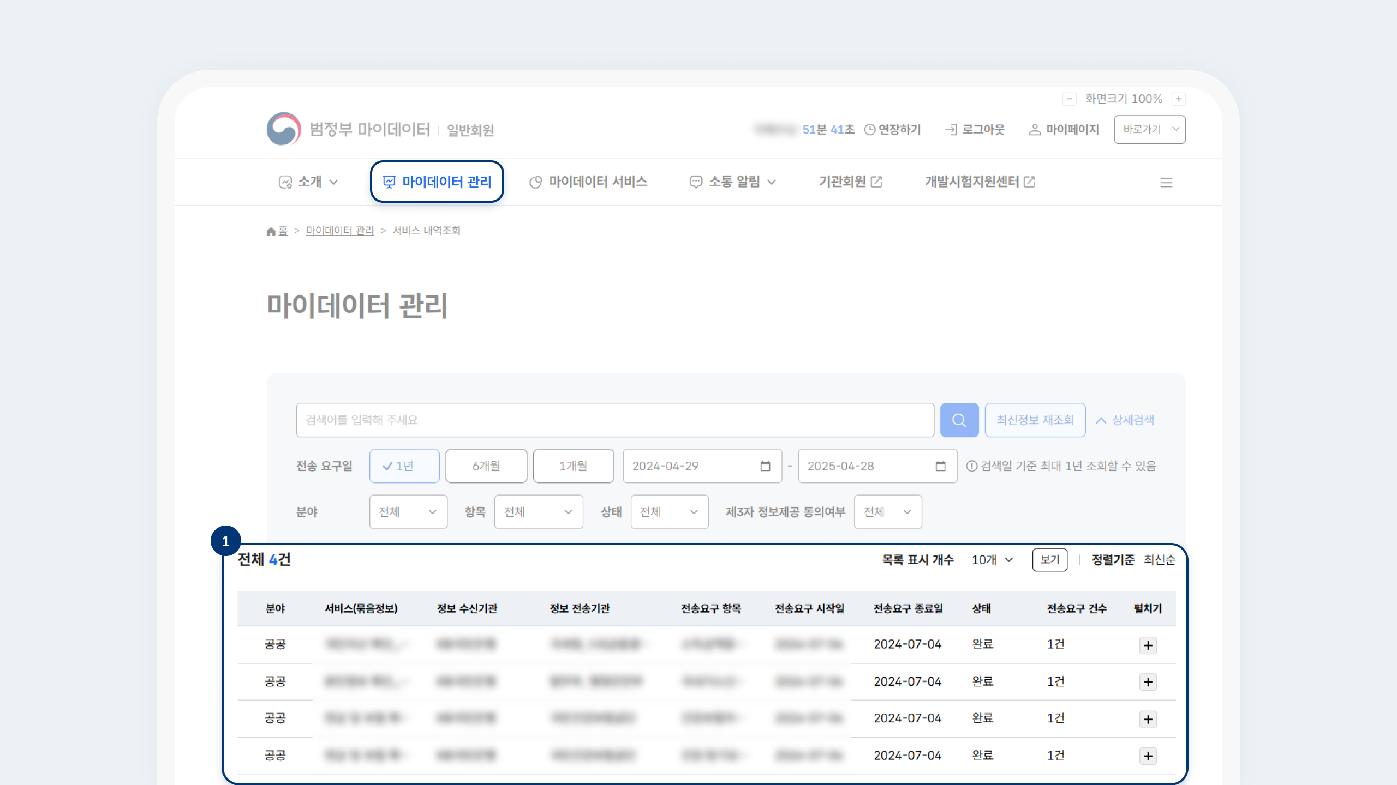The image size is (1397, 785).
Task: Expand the 소개 menu
Action: coord(308,182)
